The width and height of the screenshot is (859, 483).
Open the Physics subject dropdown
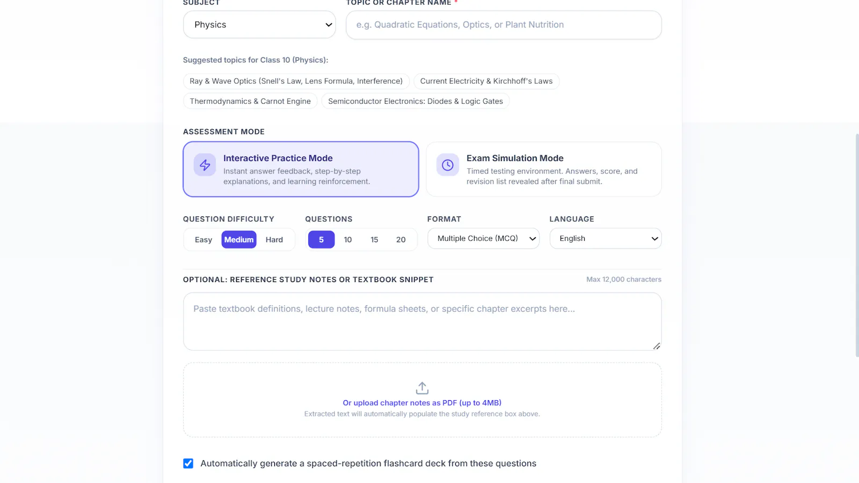click(259, 25)
